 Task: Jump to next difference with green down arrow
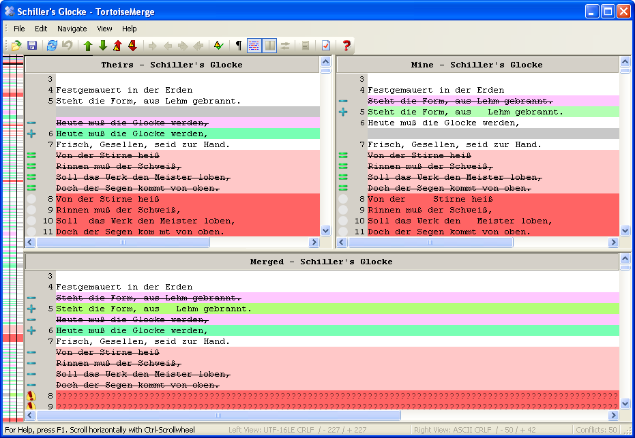pyautogui.click(x=103, y=46)
